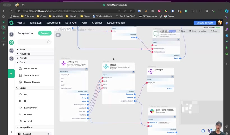Click the APIEndpoint node icon
Screen dimensions: 230x135
tap(63, 64)
